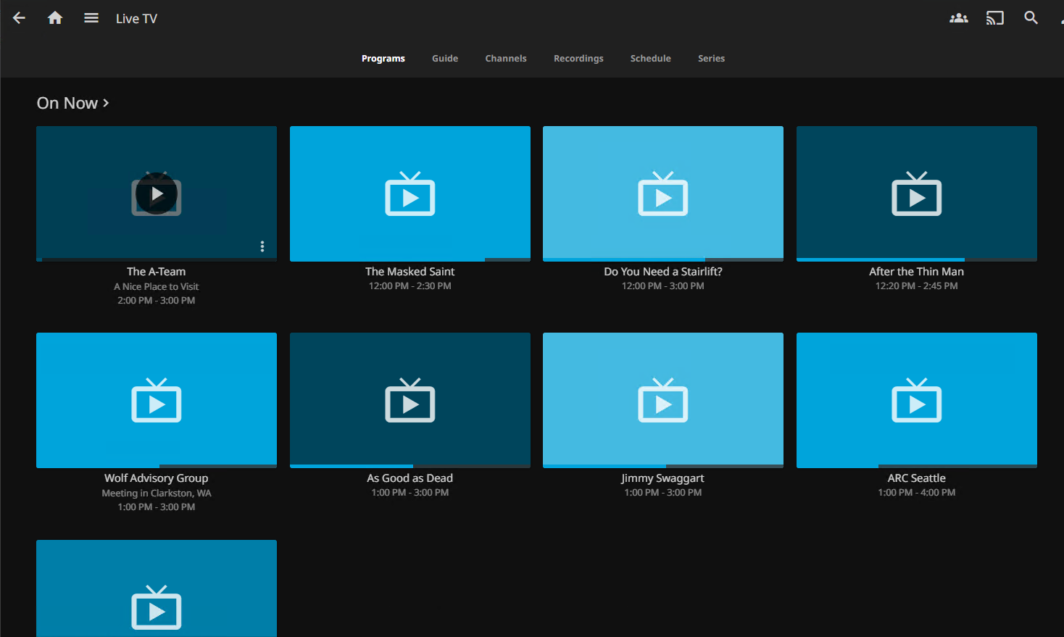Open the ARC Seattle title link

click(916, 478)
